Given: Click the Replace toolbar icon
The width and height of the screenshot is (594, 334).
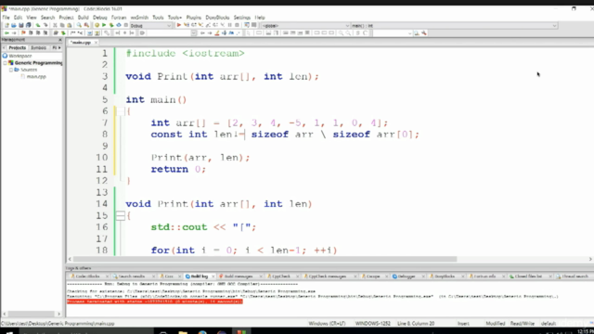Looking at the screenshot, I should click(86, 25).
